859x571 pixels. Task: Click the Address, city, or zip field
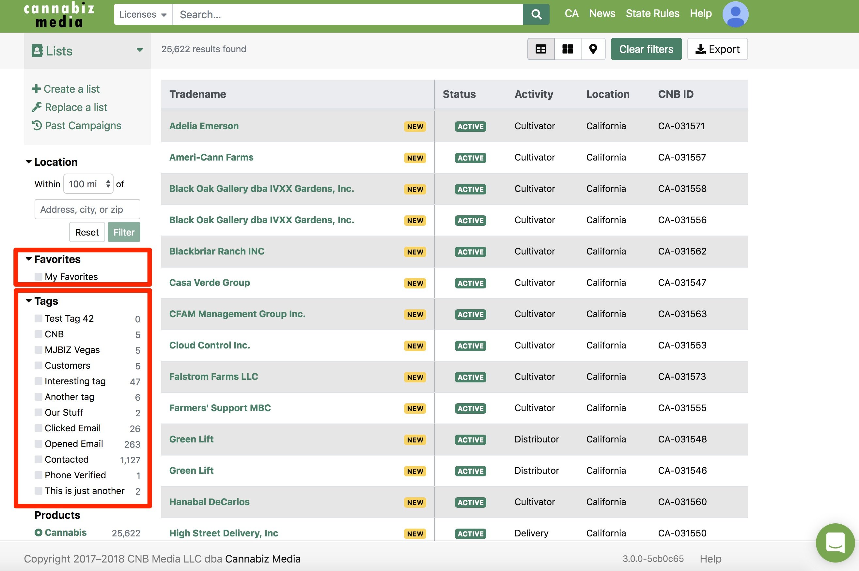tap(87, 209)
